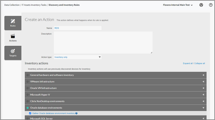Click the Targets bullseye icon
The width and height of the screenshot is (215, 120).
coord(13,51)
